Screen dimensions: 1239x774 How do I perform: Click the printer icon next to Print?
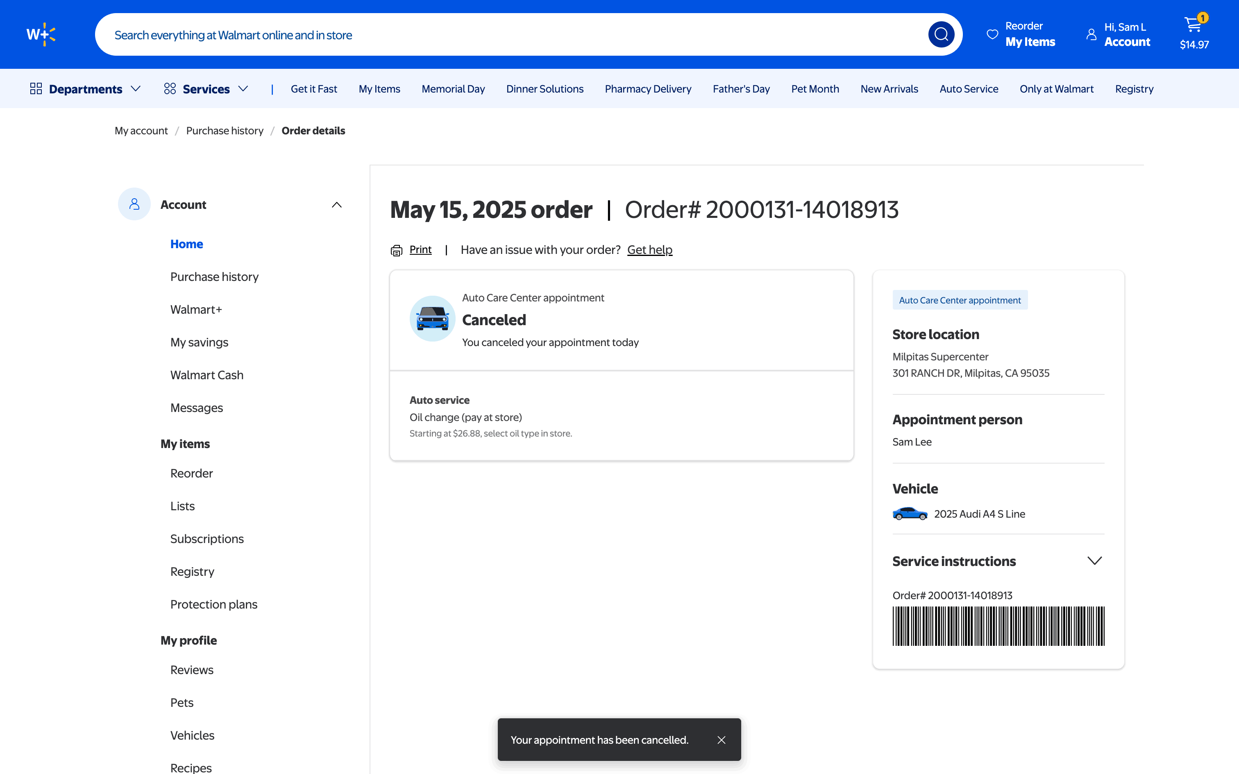tap(396, 250)
